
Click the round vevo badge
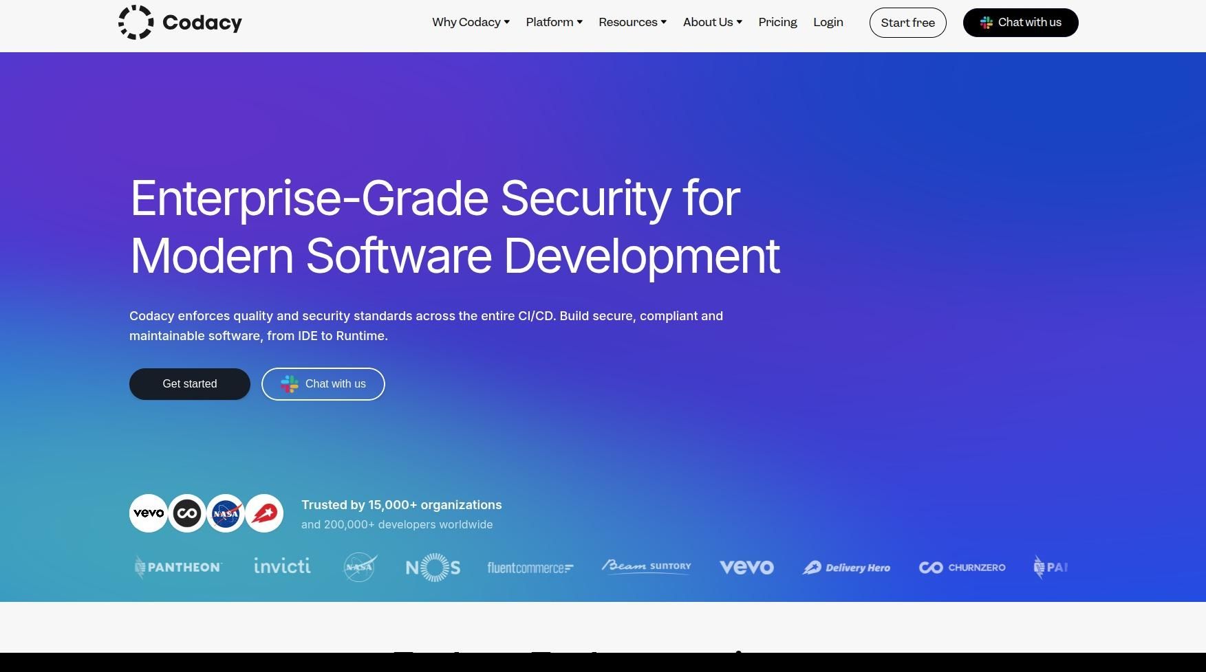coord(149,513)
